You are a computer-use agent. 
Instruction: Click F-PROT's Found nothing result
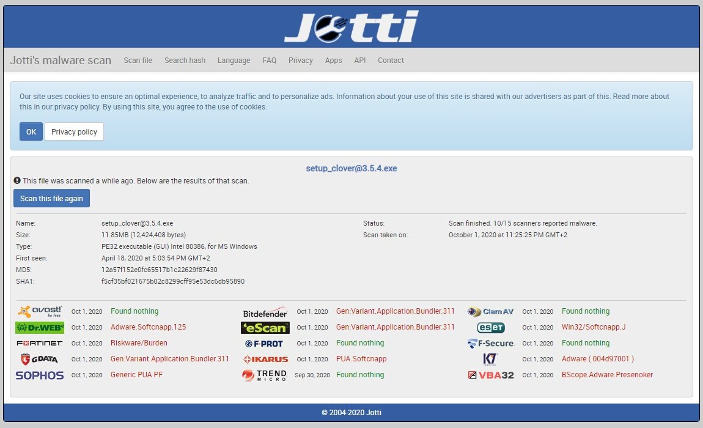[360, 343]
